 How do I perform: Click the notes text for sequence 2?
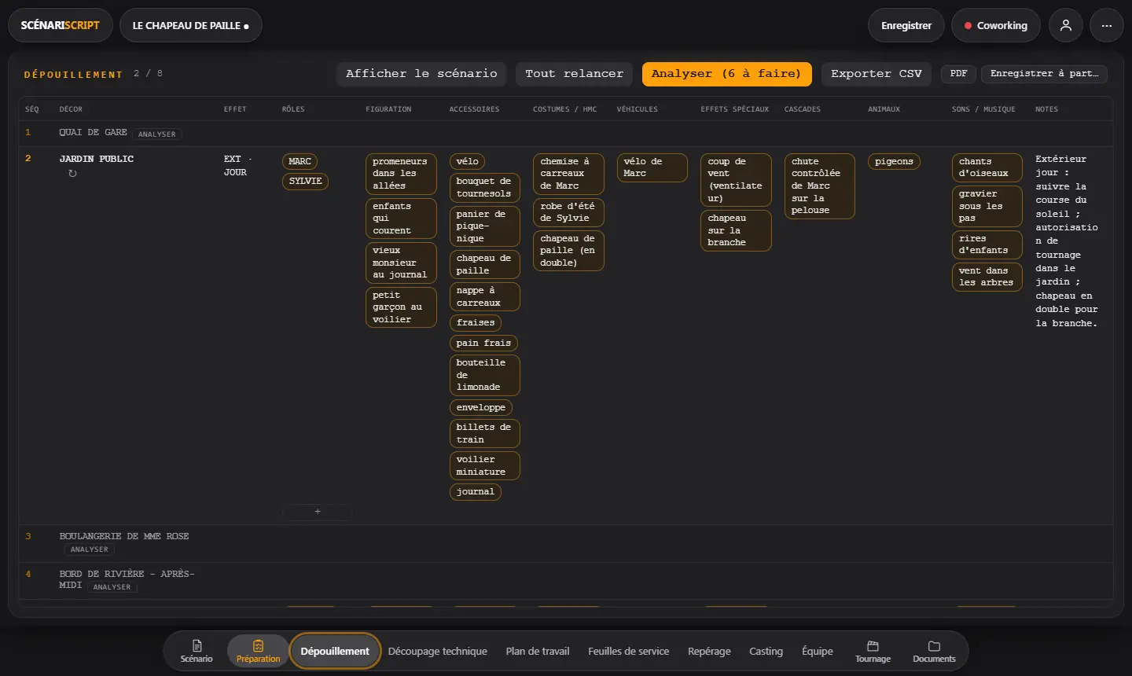pos(1067,241)
